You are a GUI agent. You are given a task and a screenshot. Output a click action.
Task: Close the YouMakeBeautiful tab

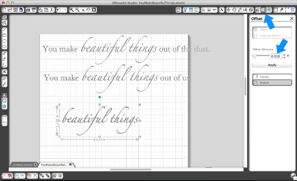(x=70, y=165)
